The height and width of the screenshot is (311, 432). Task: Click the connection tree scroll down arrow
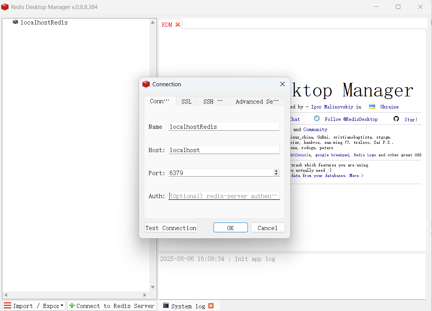(153, 287)
